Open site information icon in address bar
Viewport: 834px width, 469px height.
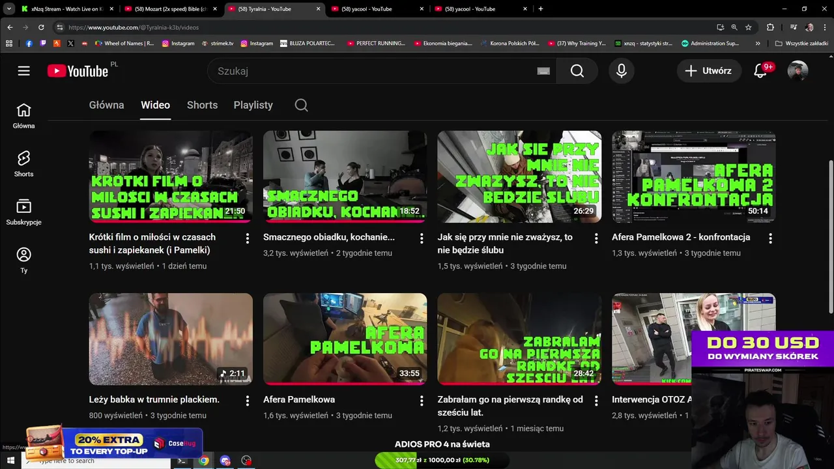60,27
